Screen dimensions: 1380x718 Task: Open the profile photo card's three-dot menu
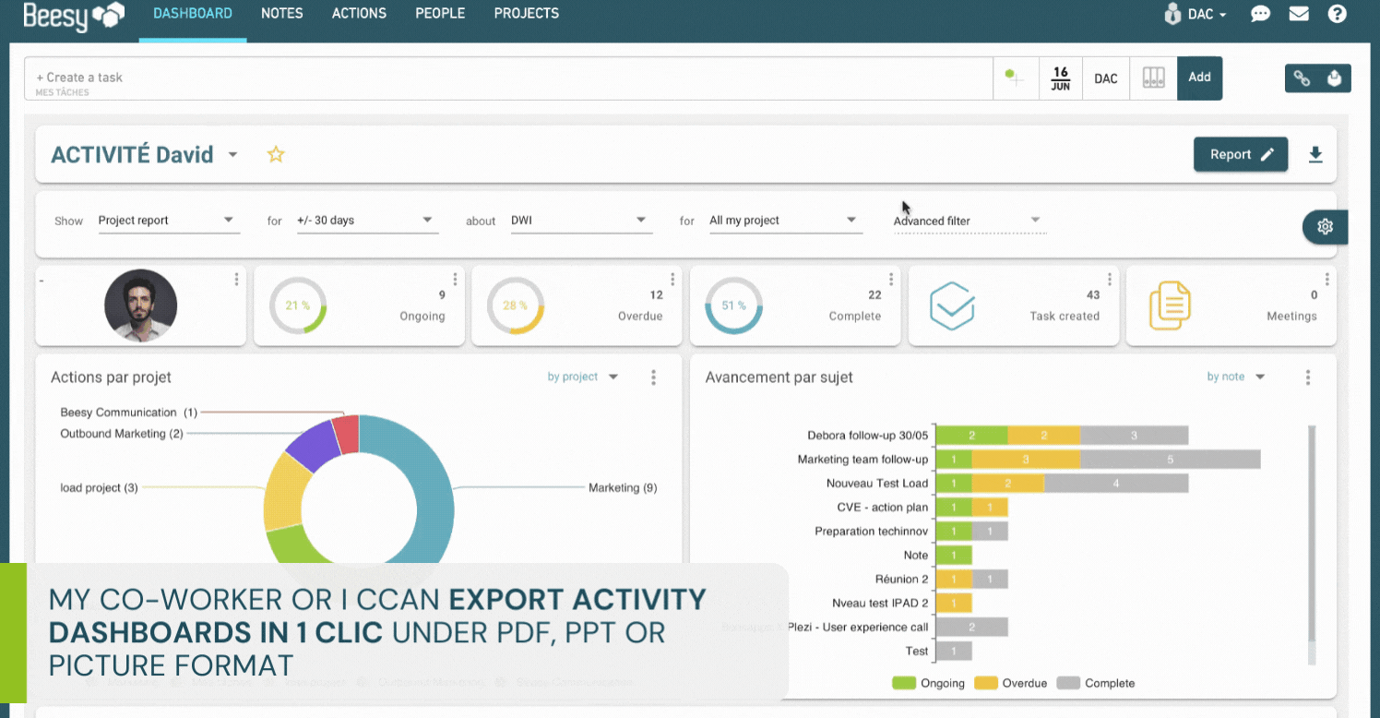[236, 279]
